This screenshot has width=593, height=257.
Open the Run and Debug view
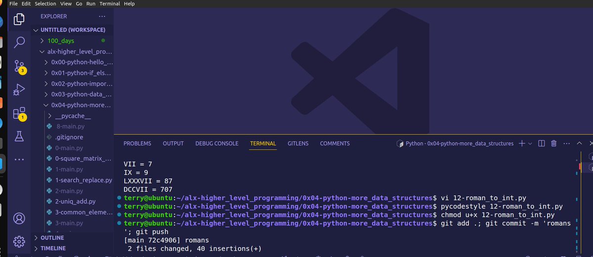[19, 90]
